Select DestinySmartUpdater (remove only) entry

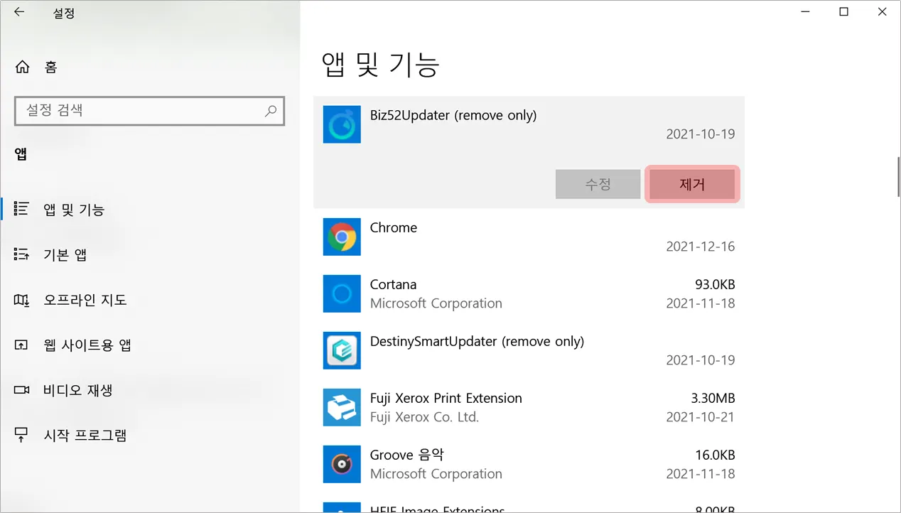529,350
